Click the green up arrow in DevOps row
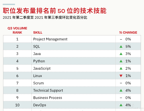This screenshot has height=111, width=144. tap(121, 105)
